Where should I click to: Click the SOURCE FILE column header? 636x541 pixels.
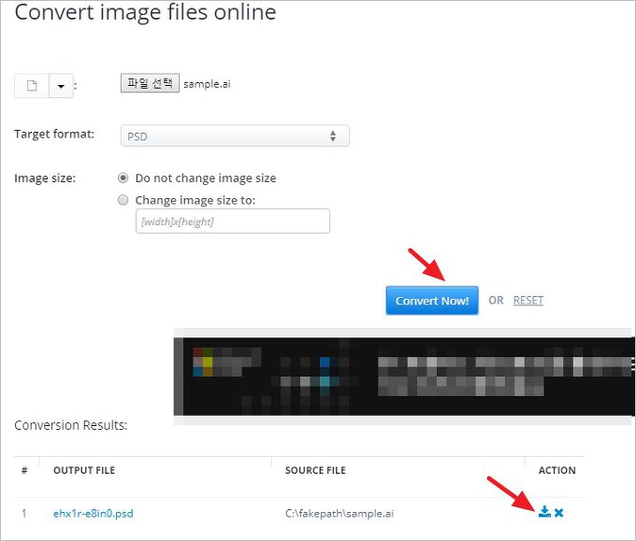[316, 470]
